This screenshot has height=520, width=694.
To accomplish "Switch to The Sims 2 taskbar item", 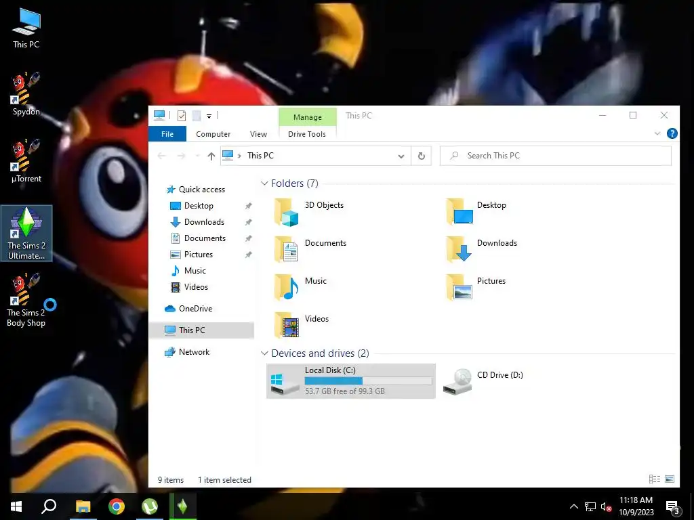I will point(183,506).
